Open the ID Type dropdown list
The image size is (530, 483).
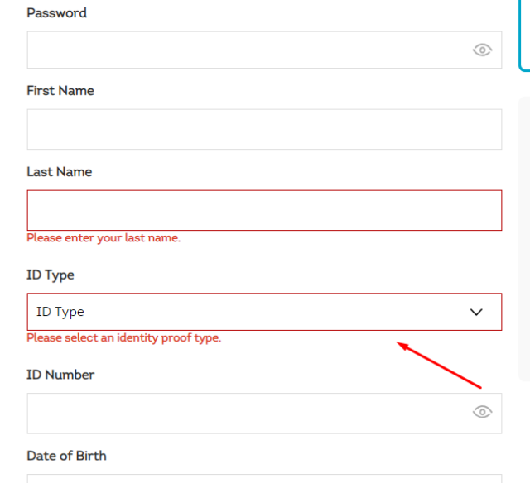(264, 312)
